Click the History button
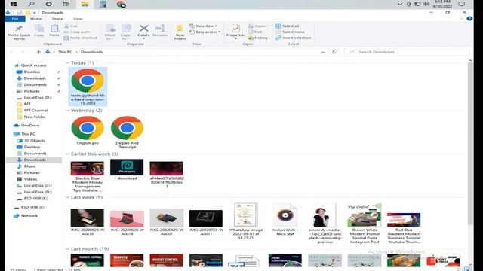The image size is (483, 271). (258, 38)
